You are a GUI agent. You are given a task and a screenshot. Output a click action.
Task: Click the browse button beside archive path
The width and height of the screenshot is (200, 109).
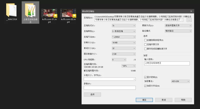189,20
